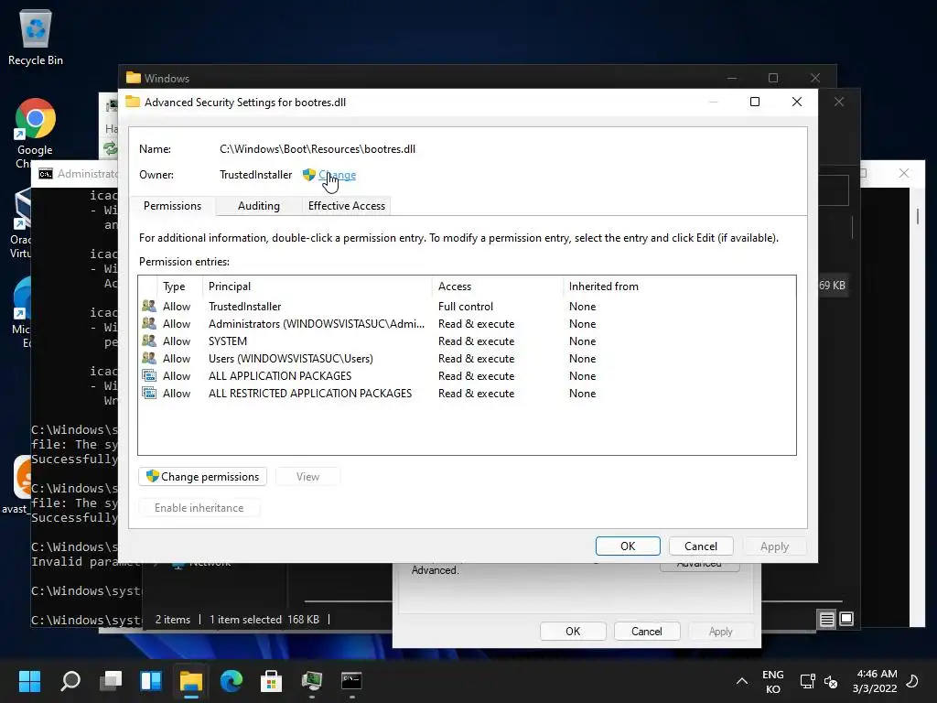Open Widgets from the taskbar
This screenshot has height=703, width=937.
tap(151, 680)
